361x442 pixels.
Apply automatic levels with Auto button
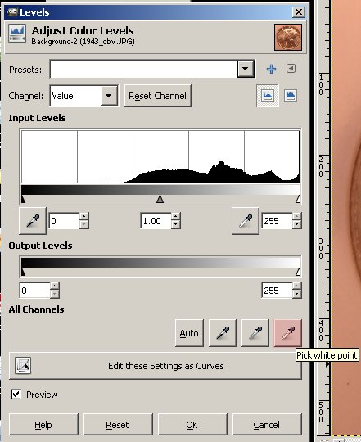pyautogui.click(x=189, y=333)
